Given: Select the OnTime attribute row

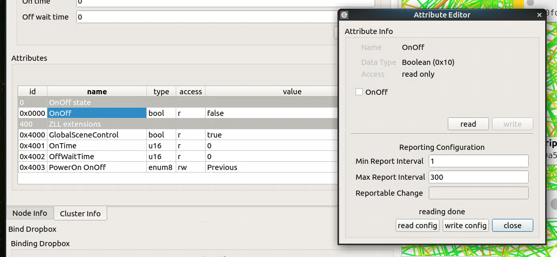Looking at the screenshot, I should (178, 146).
